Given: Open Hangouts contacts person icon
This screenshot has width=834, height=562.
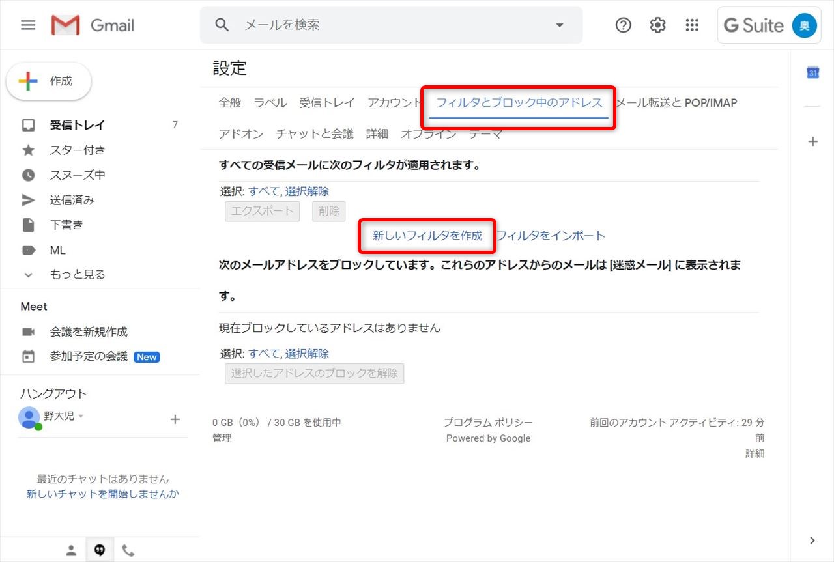Looking at the screenshot, I should pos(72,551).
